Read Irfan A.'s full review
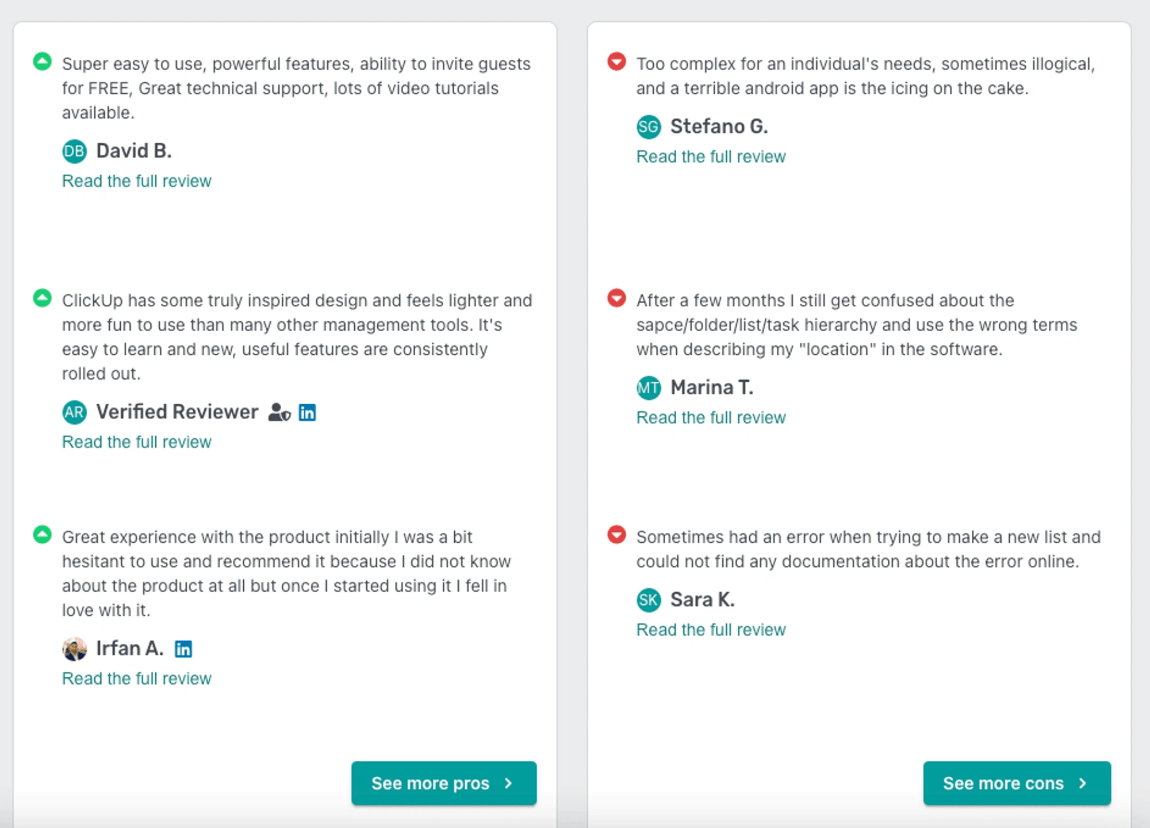Viewport: 1150px width, 828px height. click(x=137, y=678)
